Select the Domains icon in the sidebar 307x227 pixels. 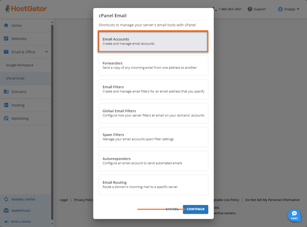click(6, 92)
